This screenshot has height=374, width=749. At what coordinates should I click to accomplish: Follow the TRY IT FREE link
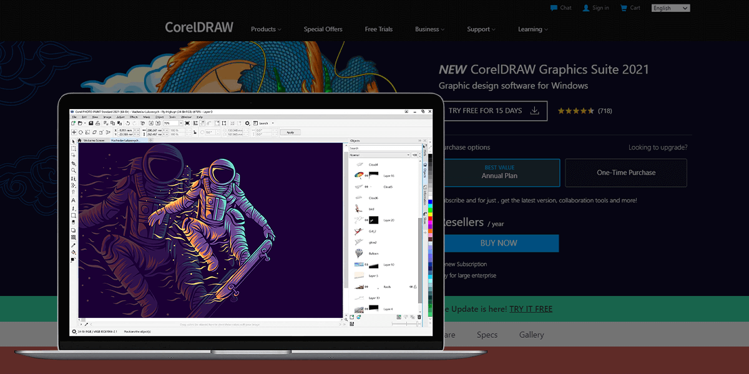click(531, 309)
